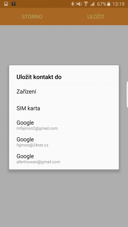
Task: Choose SIM karta as save location
Action: (x=64, y=108)
